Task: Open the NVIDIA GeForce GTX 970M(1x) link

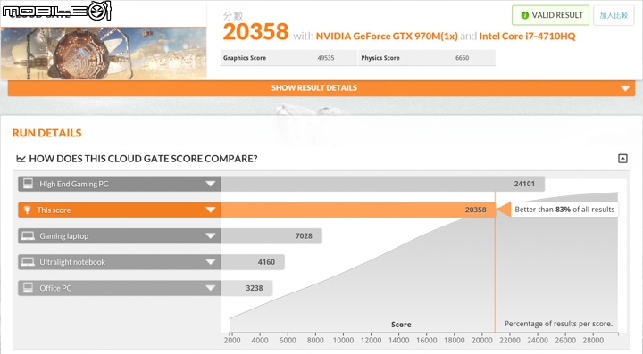Action: point(387,36)
